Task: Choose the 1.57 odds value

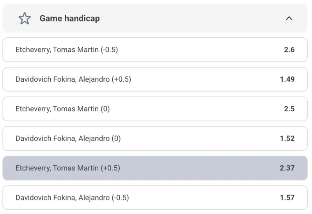Action: tap(287, 198)
